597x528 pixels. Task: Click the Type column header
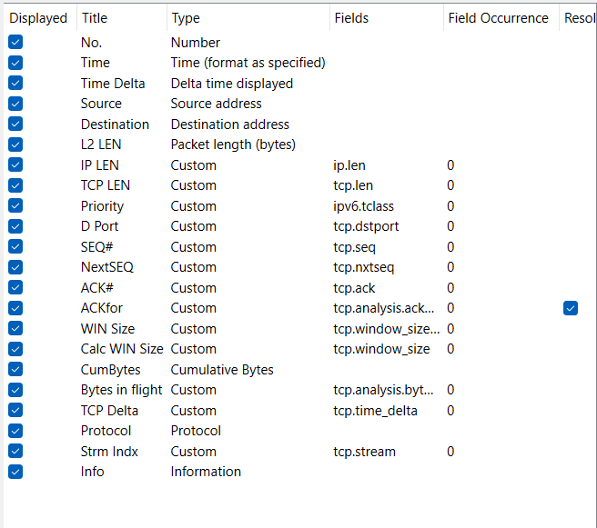click(186, 18)
